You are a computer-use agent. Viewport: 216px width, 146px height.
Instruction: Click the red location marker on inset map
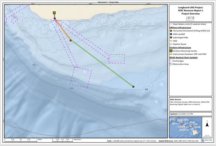click(x=182, y=124)
